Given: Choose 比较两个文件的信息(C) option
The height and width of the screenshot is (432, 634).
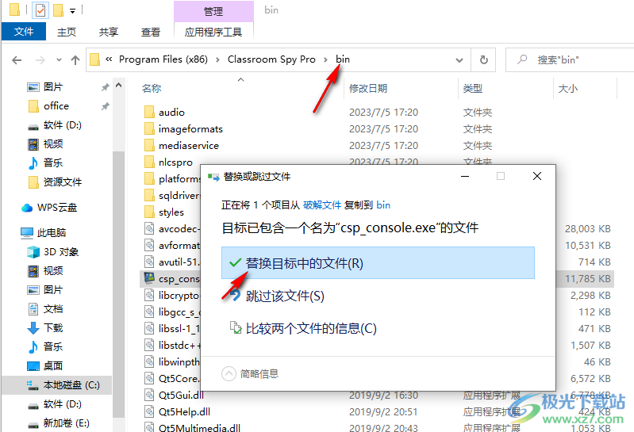Looking at the screenshot, I should [311, 328].
